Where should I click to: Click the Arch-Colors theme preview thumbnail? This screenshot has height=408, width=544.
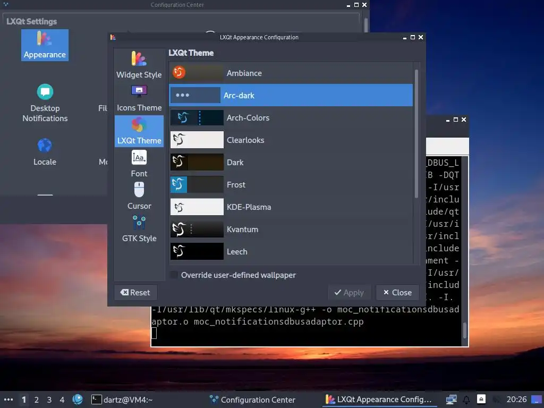coord(197,117)
